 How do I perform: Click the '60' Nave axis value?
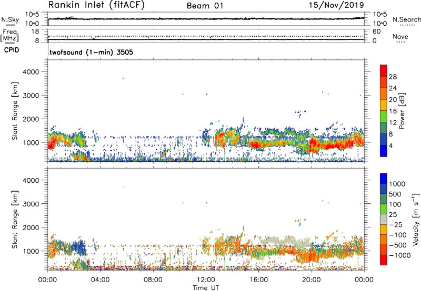[377, 32]
